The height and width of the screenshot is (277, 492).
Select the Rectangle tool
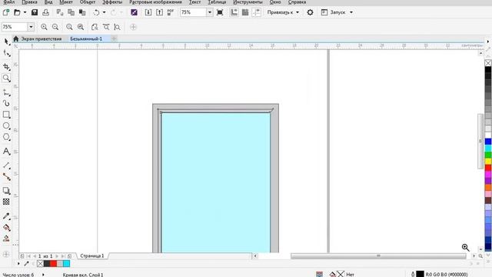point(7,115)
